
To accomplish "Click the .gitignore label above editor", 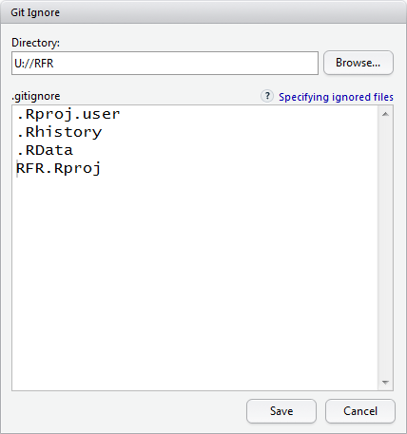I will [36, 96].
